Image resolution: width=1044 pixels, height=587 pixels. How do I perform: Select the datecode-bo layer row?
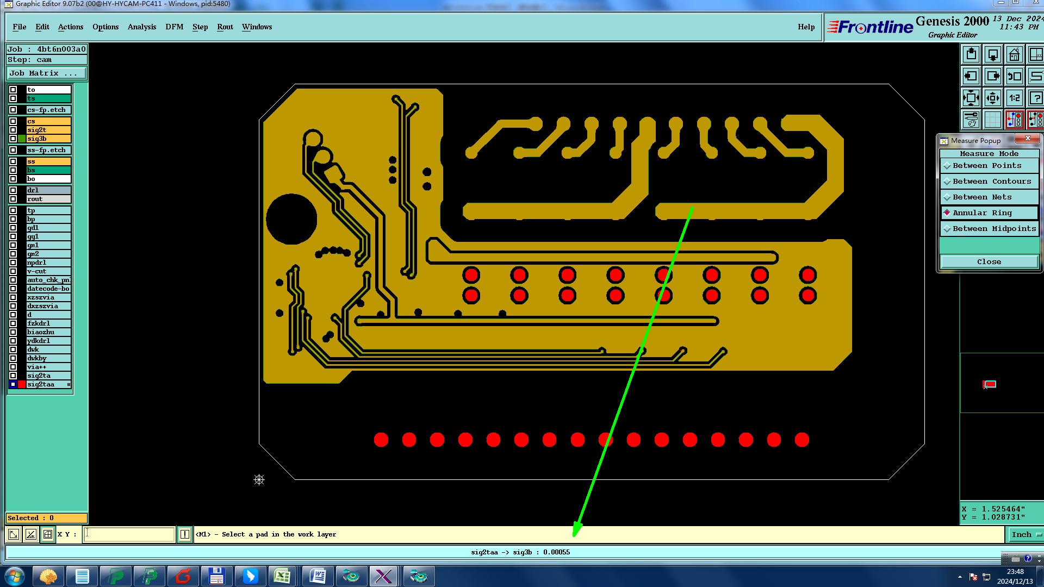[48, 289]
